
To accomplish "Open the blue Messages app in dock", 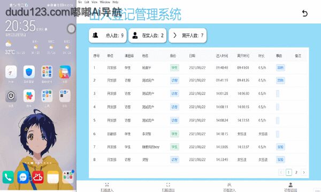I will click(x=23, y=177).
